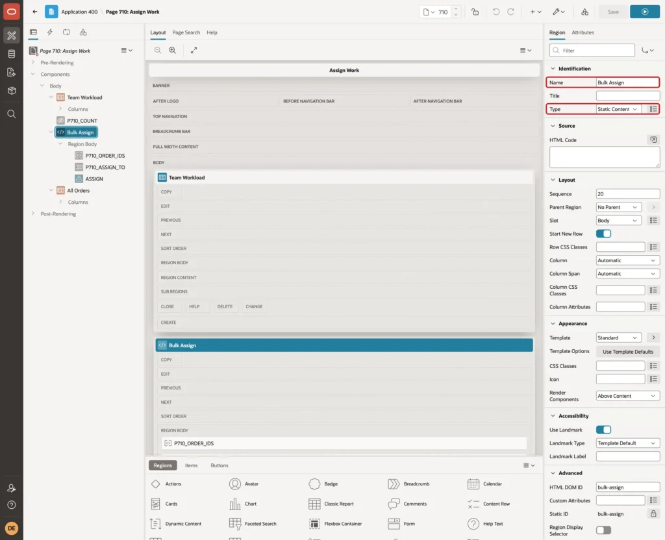
Task: Open the App Builder sidebar icon
Action: tap(12, 36)
